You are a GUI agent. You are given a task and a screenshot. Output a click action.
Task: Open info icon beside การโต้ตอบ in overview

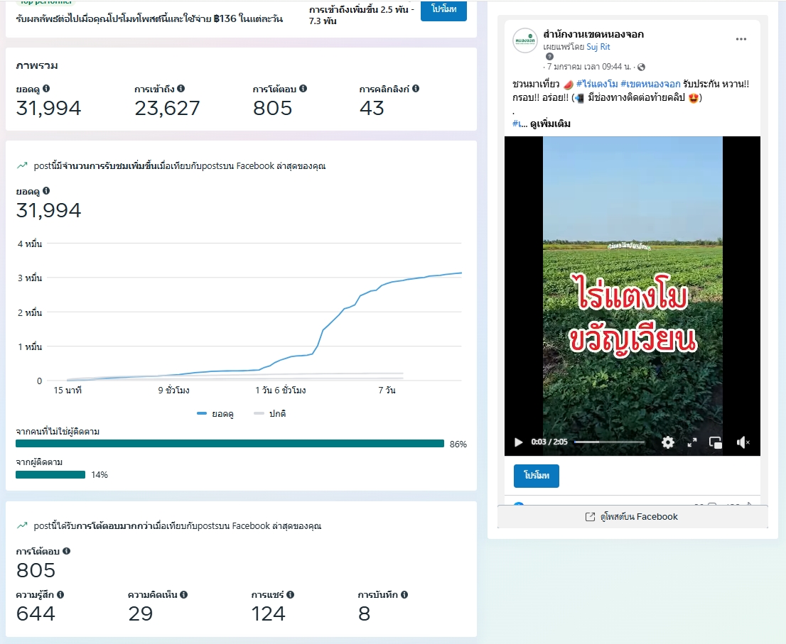point(303,89)
